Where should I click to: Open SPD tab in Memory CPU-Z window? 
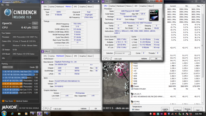tap(76, 7)
